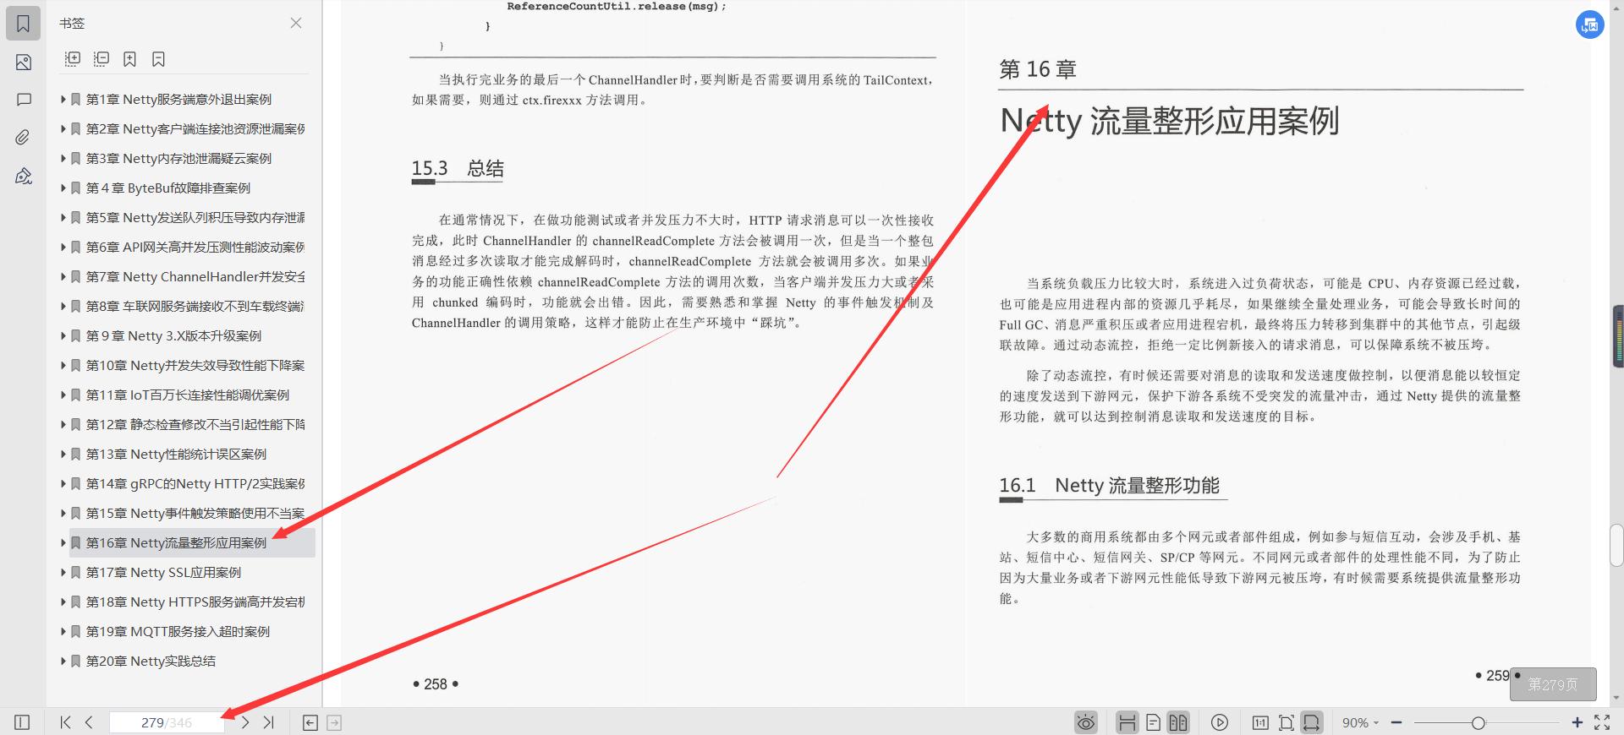Open bookmark 第6章 API网关高并发压测
The height and width of the screenshot is (735, 1624).
click(x=195, y=247)
